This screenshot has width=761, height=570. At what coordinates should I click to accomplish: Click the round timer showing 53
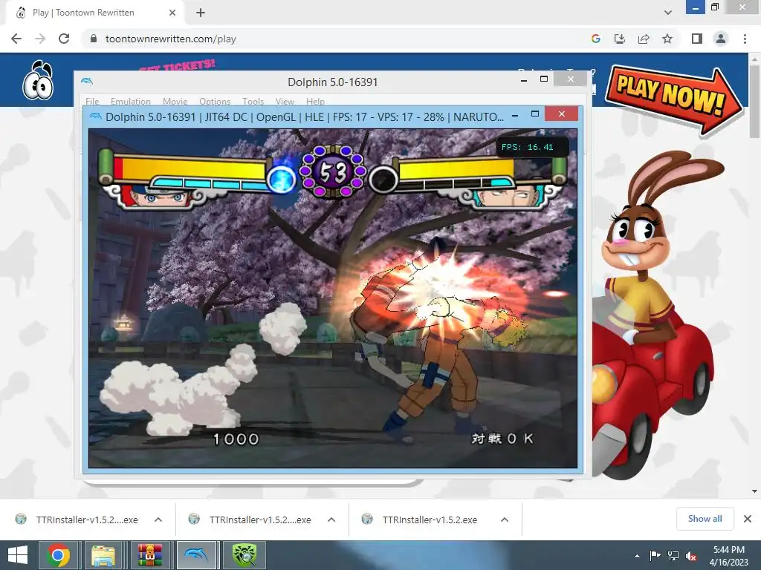tap(333, 171)
